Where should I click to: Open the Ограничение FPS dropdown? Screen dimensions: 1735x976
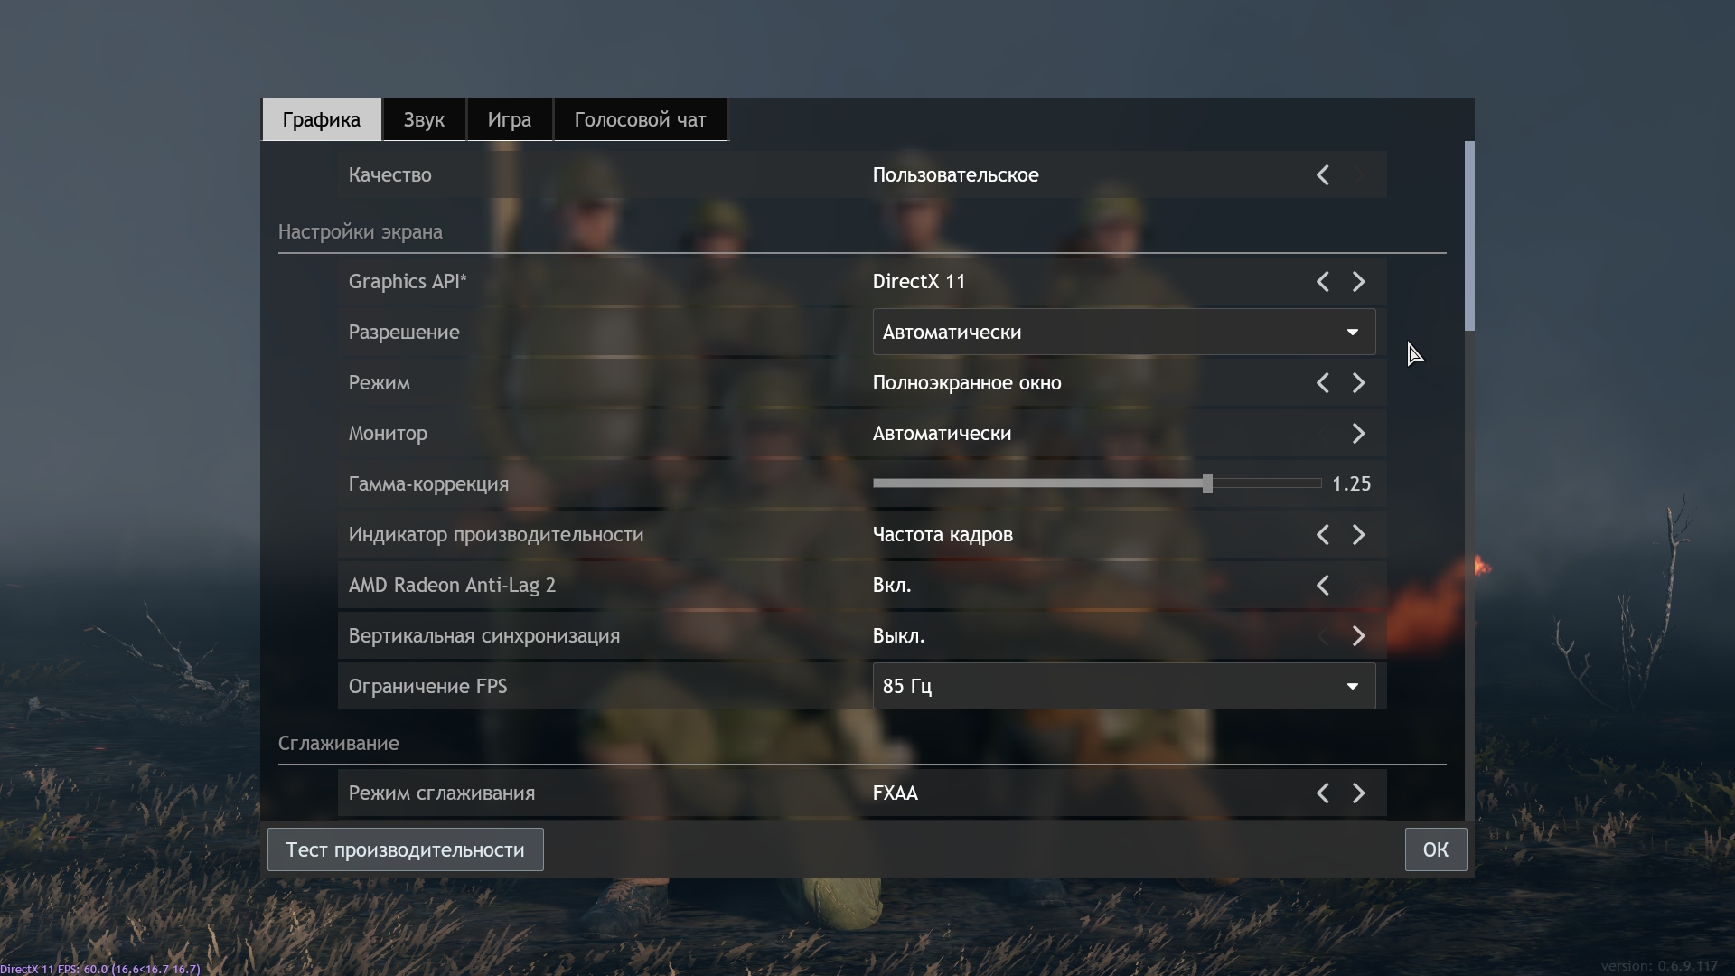[1123, 687]
